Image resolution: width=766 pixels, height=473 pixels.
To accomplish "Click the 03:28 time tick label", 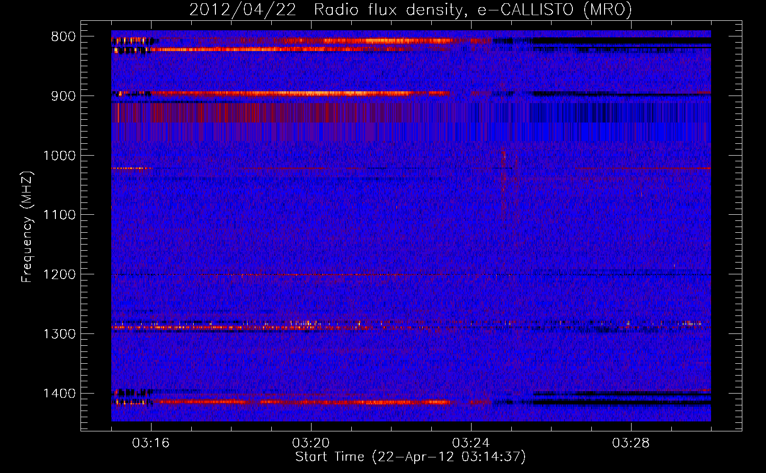I will pos(631,443).
